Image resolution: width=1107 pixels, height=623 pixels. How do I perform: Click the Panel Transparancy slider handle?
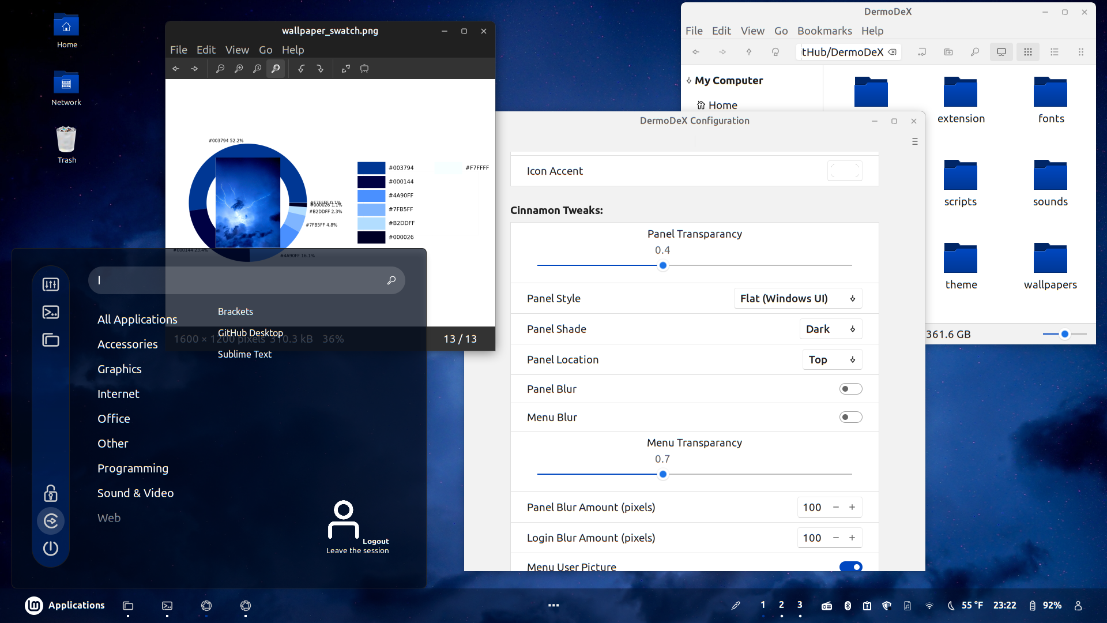[x=663, y=265]
